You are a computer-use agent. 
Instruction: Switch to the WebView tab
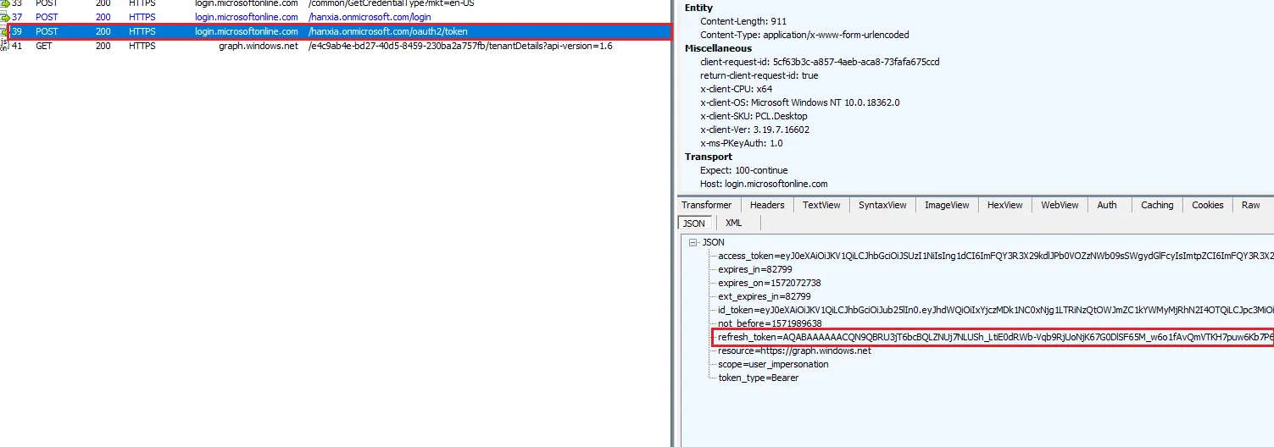1060,205
